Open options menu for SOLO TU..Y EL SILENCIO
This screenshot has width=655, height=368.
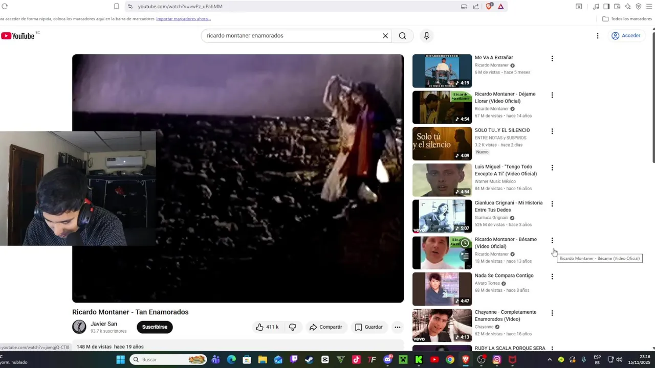pyautogui.click(x=552, y=131)
